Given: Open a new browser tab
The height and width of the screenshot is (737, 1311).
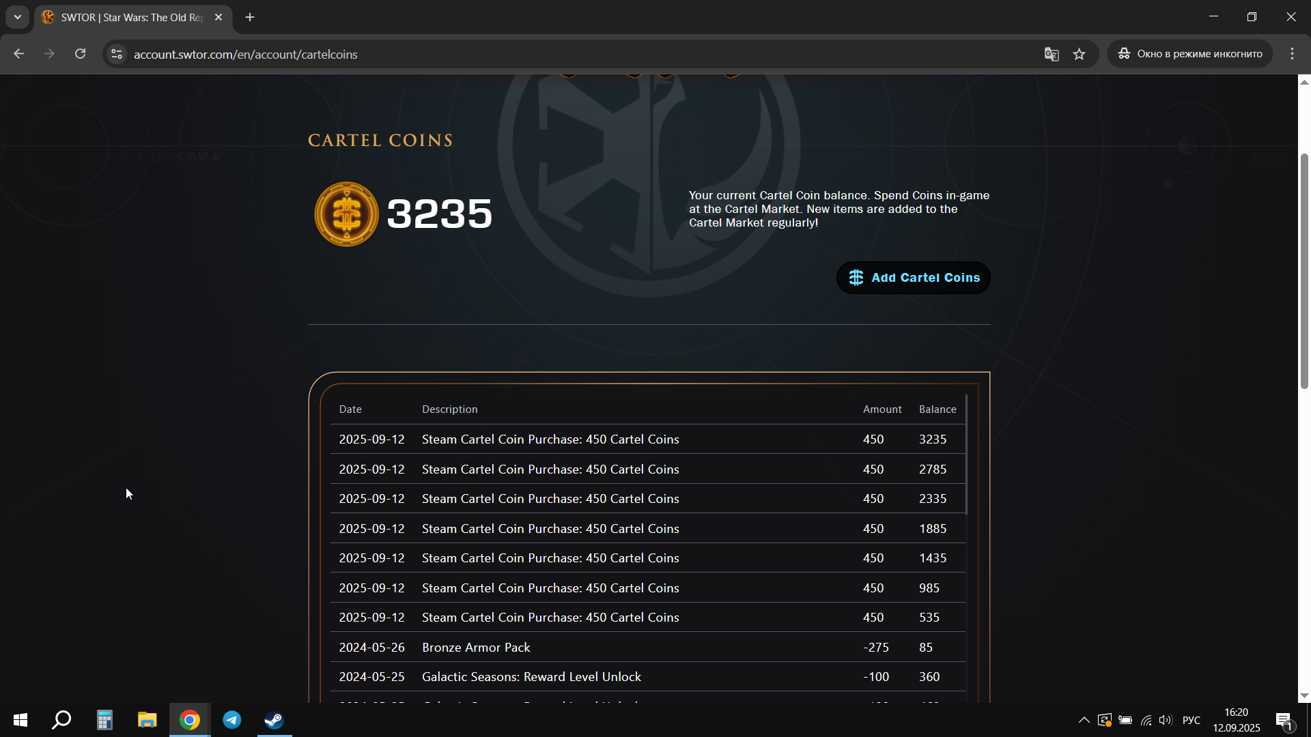Looking at the screenshot, I should point(250,17).
